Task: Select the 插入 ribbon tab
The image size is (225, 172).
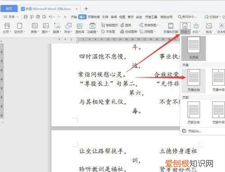Action: point(82,17)
